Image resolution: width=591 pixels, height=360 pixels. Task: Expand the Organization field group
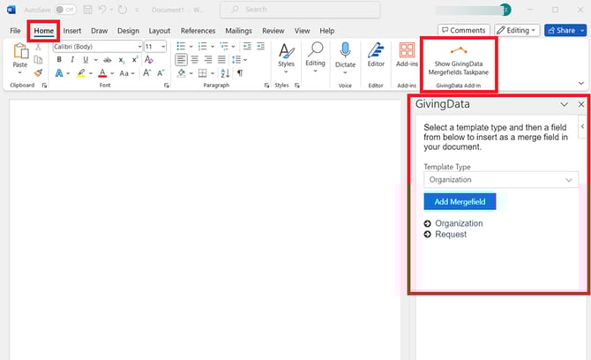428,224
